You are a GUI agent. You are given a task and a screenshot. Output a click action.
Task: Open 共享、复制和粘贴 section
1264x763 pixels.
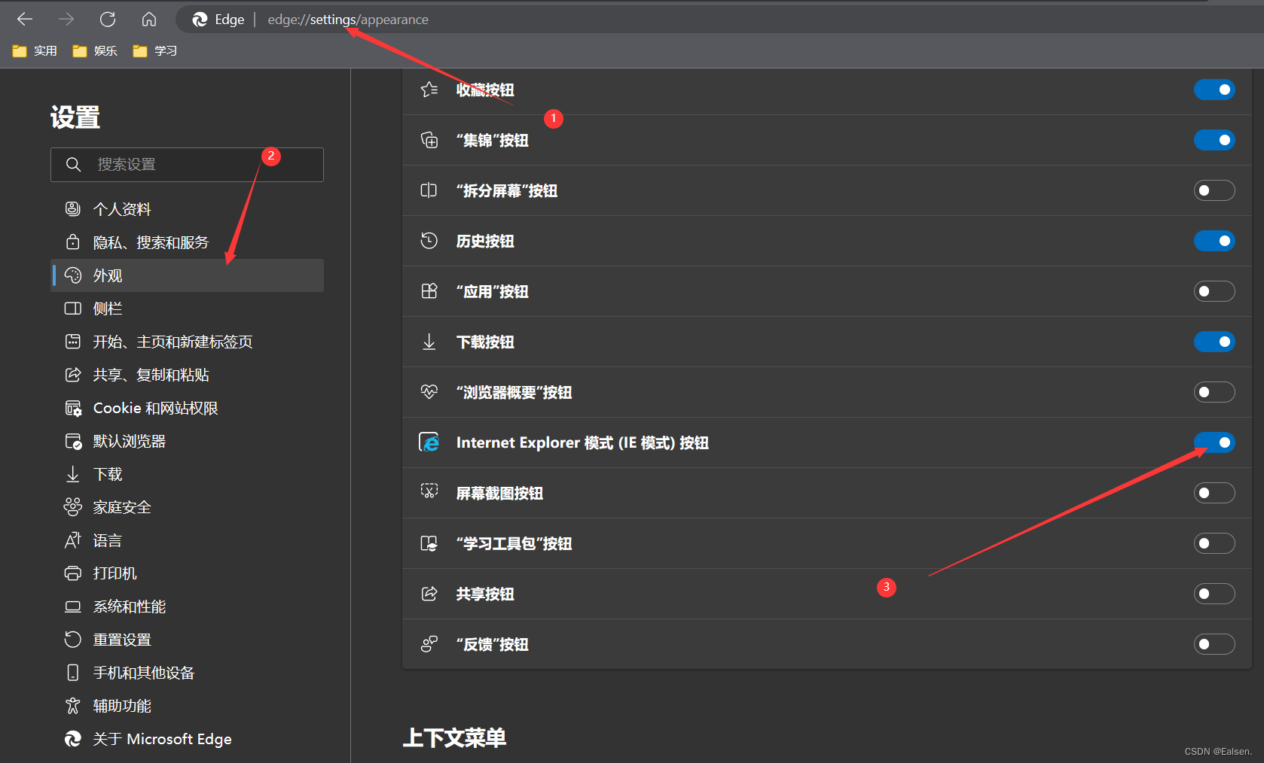188,375
